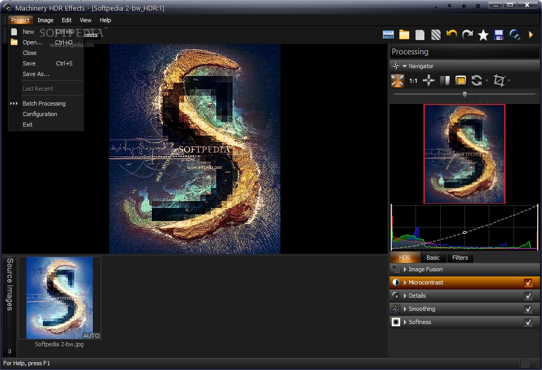Toggle the Softness checkbox
The width and height of the screenshot is (542, 370).
click(528, 322)
